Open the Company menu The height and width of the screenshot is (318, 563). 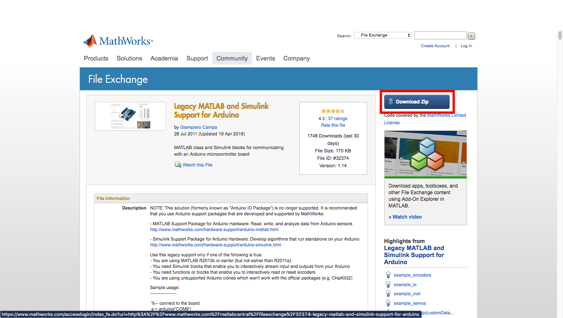pyautogui.click(x=296, y=58)
